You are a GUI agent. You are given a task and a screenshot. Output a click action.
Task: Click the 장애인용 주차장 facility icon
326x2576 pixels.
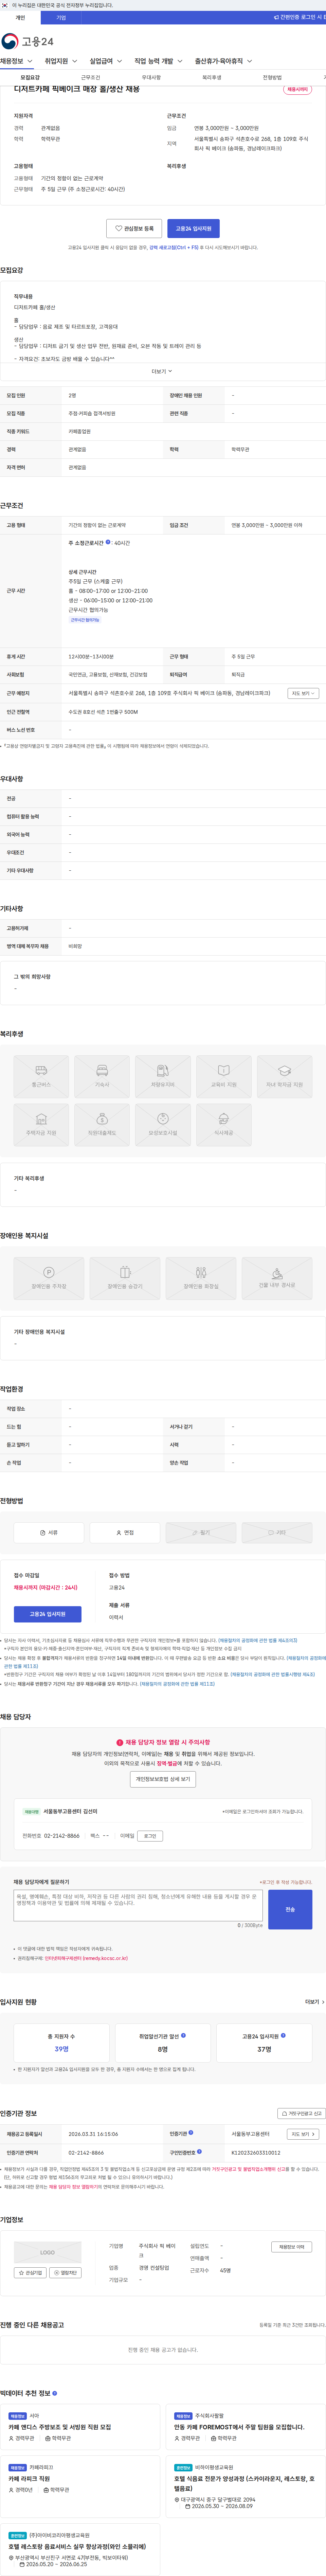coord(49,1278)
